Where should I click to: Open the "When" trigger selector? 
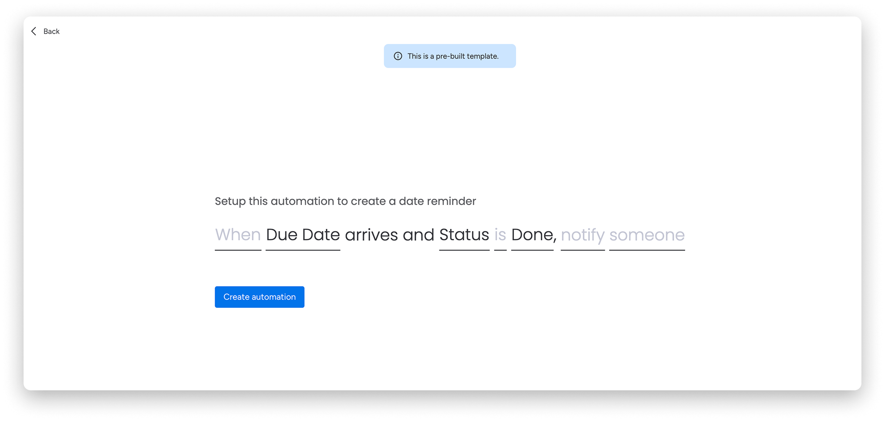pos(238,235)
